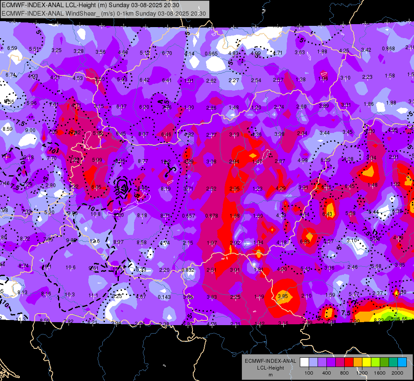Click the grid value '2.27'
414x381 pixels.
[234, 80]
